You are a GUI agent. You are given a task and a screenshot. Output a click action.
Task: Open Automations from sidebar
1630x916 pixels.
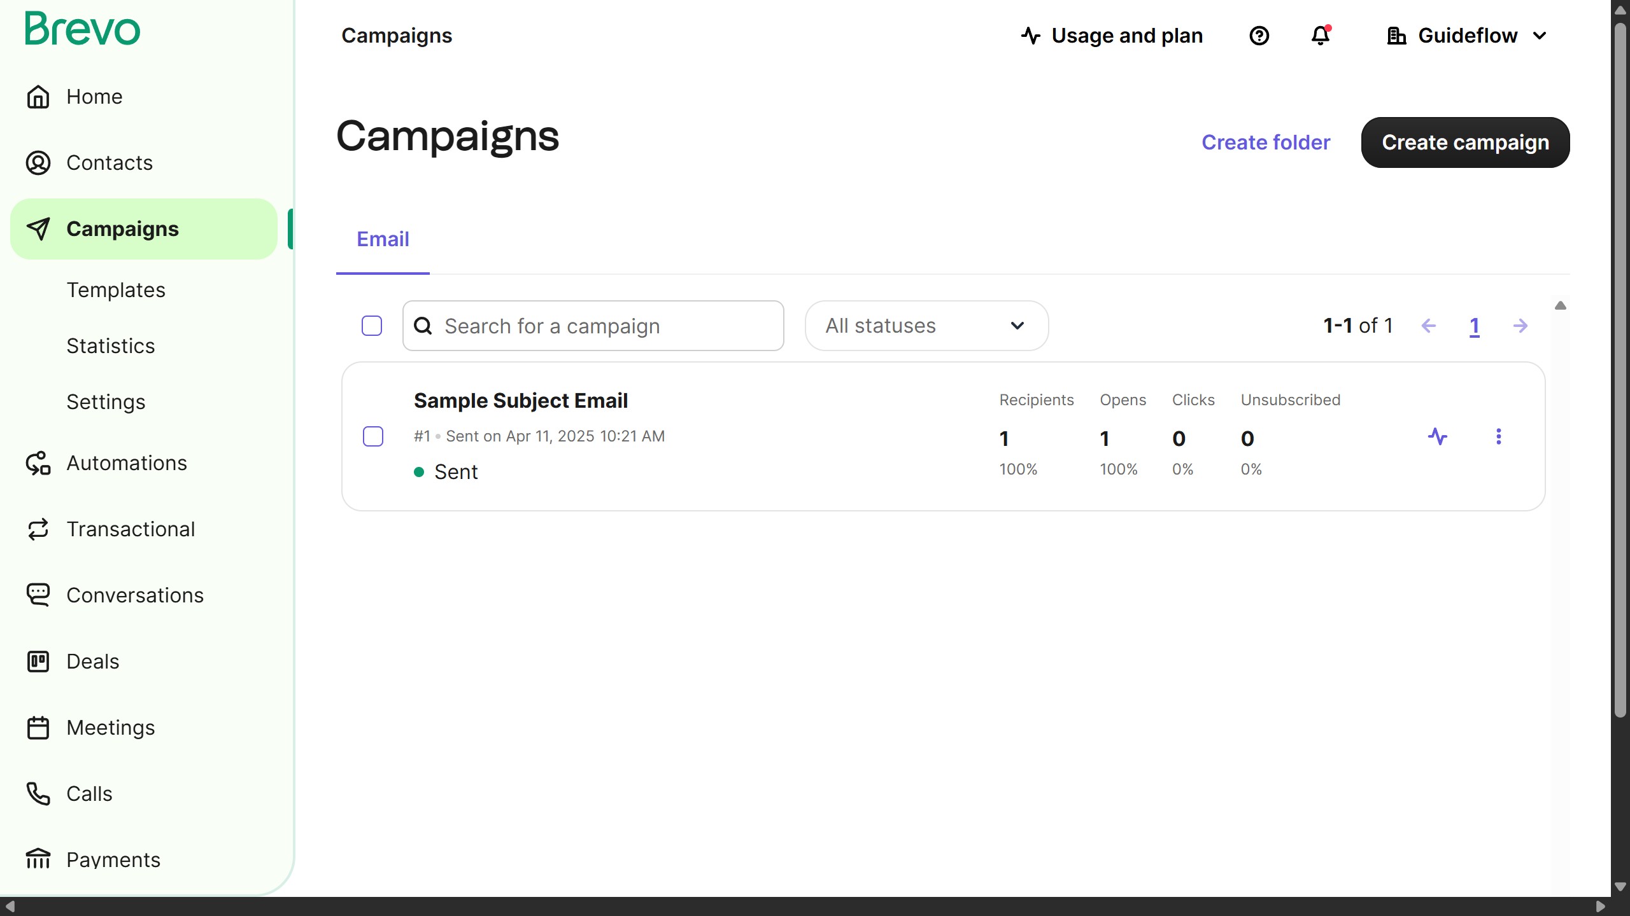point(126,463)
